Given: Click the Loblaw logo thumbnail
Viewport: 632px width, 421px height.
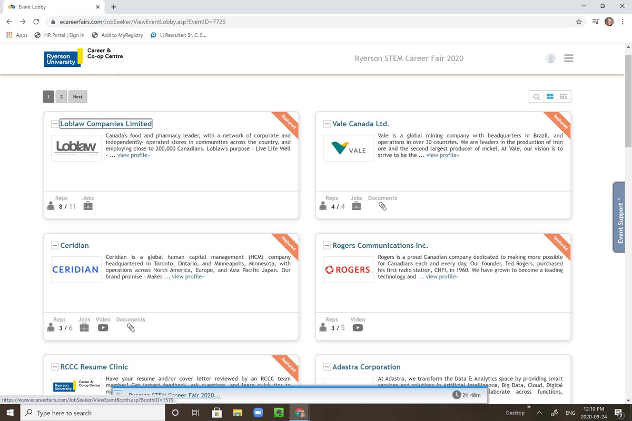Looking at the screenshot, I should [x=76, y=148].
